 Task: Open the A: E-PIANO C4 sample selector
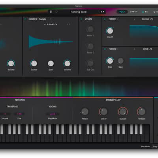tap(51, 24)
